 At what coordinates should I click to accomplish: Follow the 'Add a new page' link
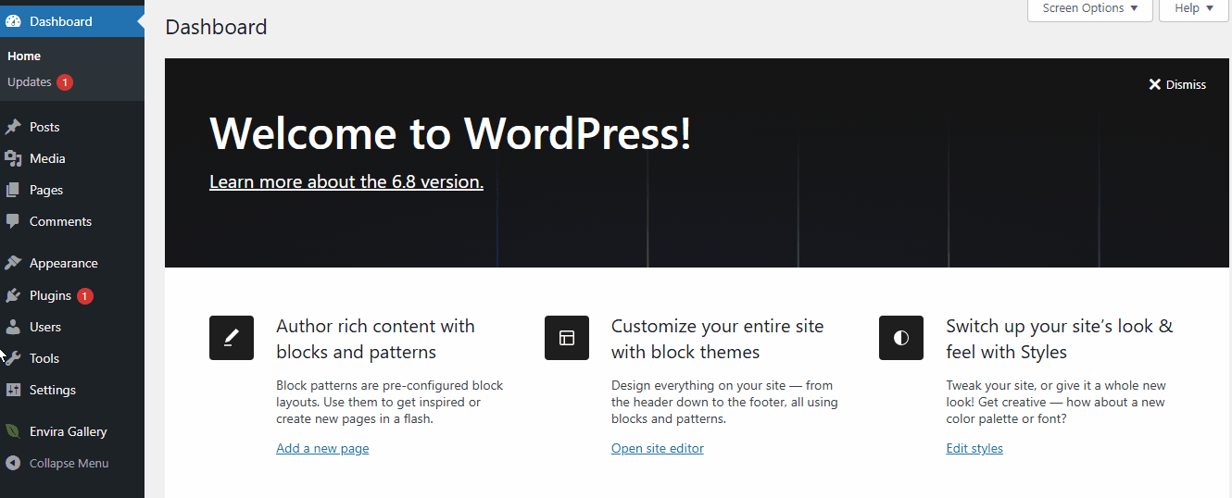click(322, 448)
